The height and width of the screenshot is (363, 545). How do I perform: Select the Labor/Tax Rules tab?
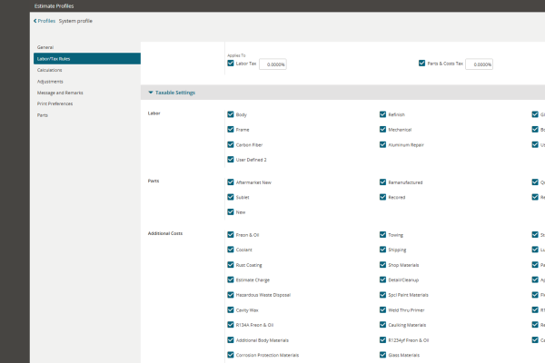[87, 59]
